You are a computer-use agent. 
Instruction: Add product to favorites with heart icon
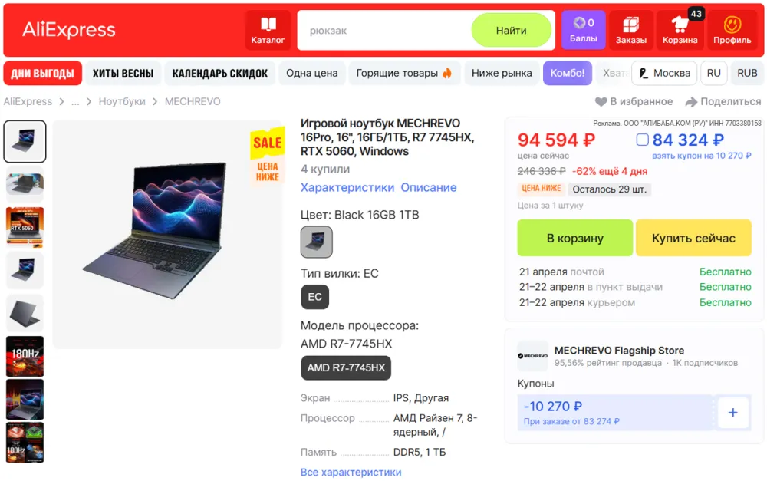click(x=601, y=102)
